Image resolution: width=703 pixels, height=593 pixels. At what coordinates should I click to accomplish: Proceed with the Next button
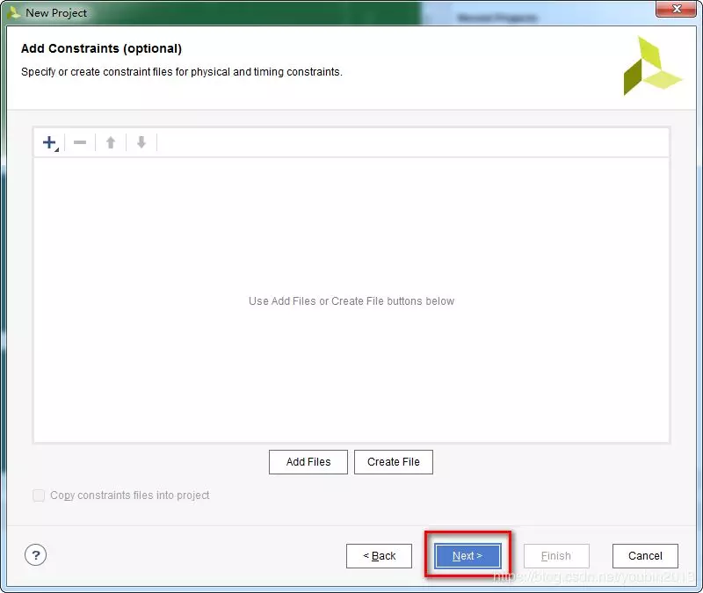[x=467, y=556]
